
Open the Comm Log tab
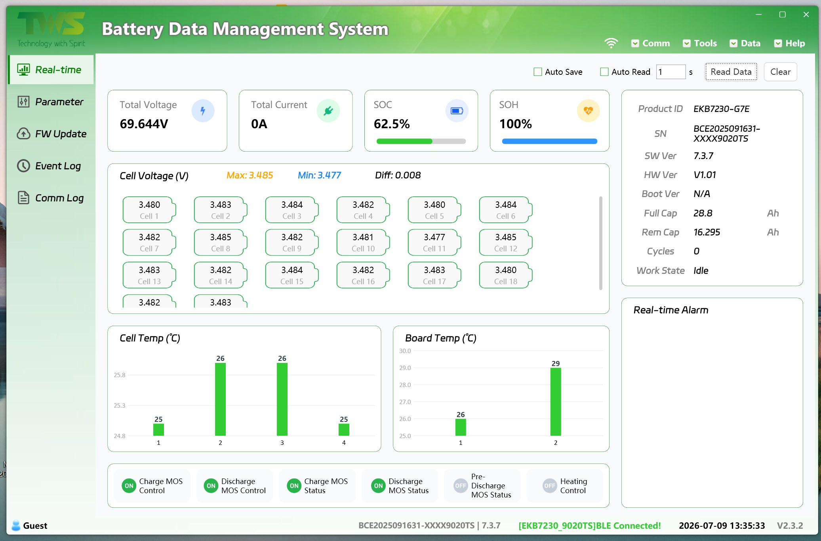[x=51, y=198]
